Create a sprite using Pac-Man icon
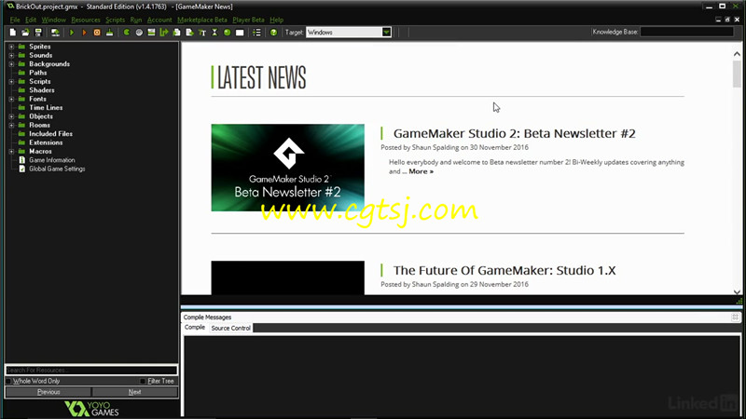The image size is (746, 419). coord(127,33)
